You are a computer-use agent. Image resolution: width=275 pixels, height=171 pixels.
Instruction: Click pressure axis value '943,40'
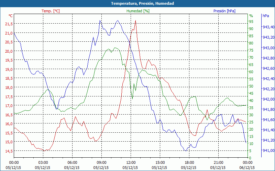pos(268,27)
